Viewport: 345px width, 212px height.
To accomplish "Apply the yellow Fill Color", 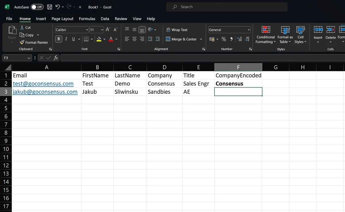I will (99, 39).
